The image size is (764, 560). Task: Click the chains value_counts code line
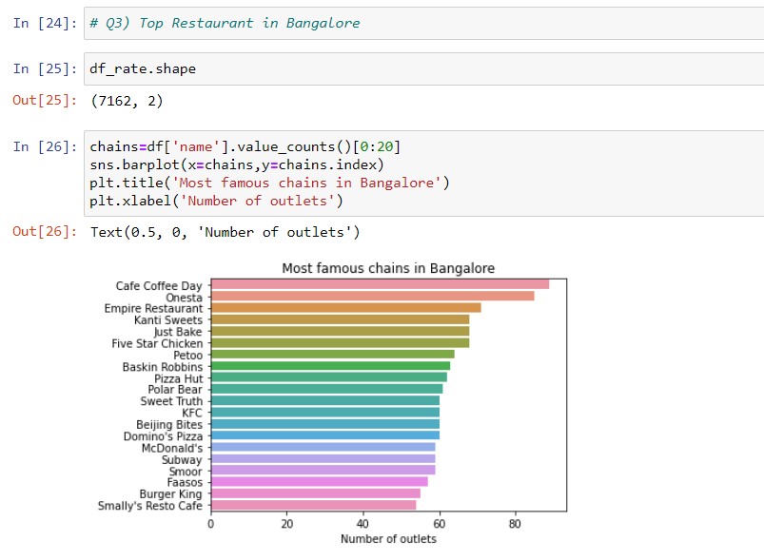[245, 146]
